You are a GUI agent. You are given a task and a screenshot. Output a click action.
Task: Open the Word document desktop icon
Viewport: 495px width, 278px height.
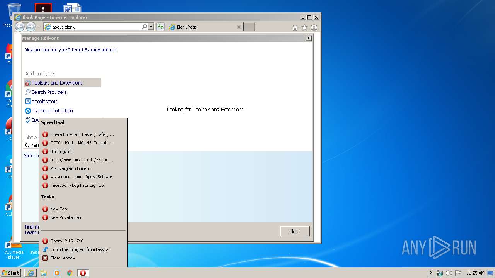(72, 8)
